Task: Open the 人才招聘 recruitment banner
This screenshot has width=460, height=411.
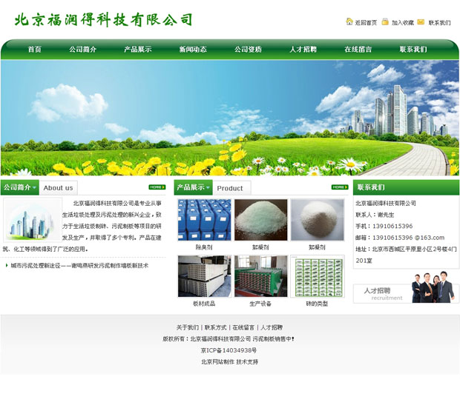Action: [406, 290]
